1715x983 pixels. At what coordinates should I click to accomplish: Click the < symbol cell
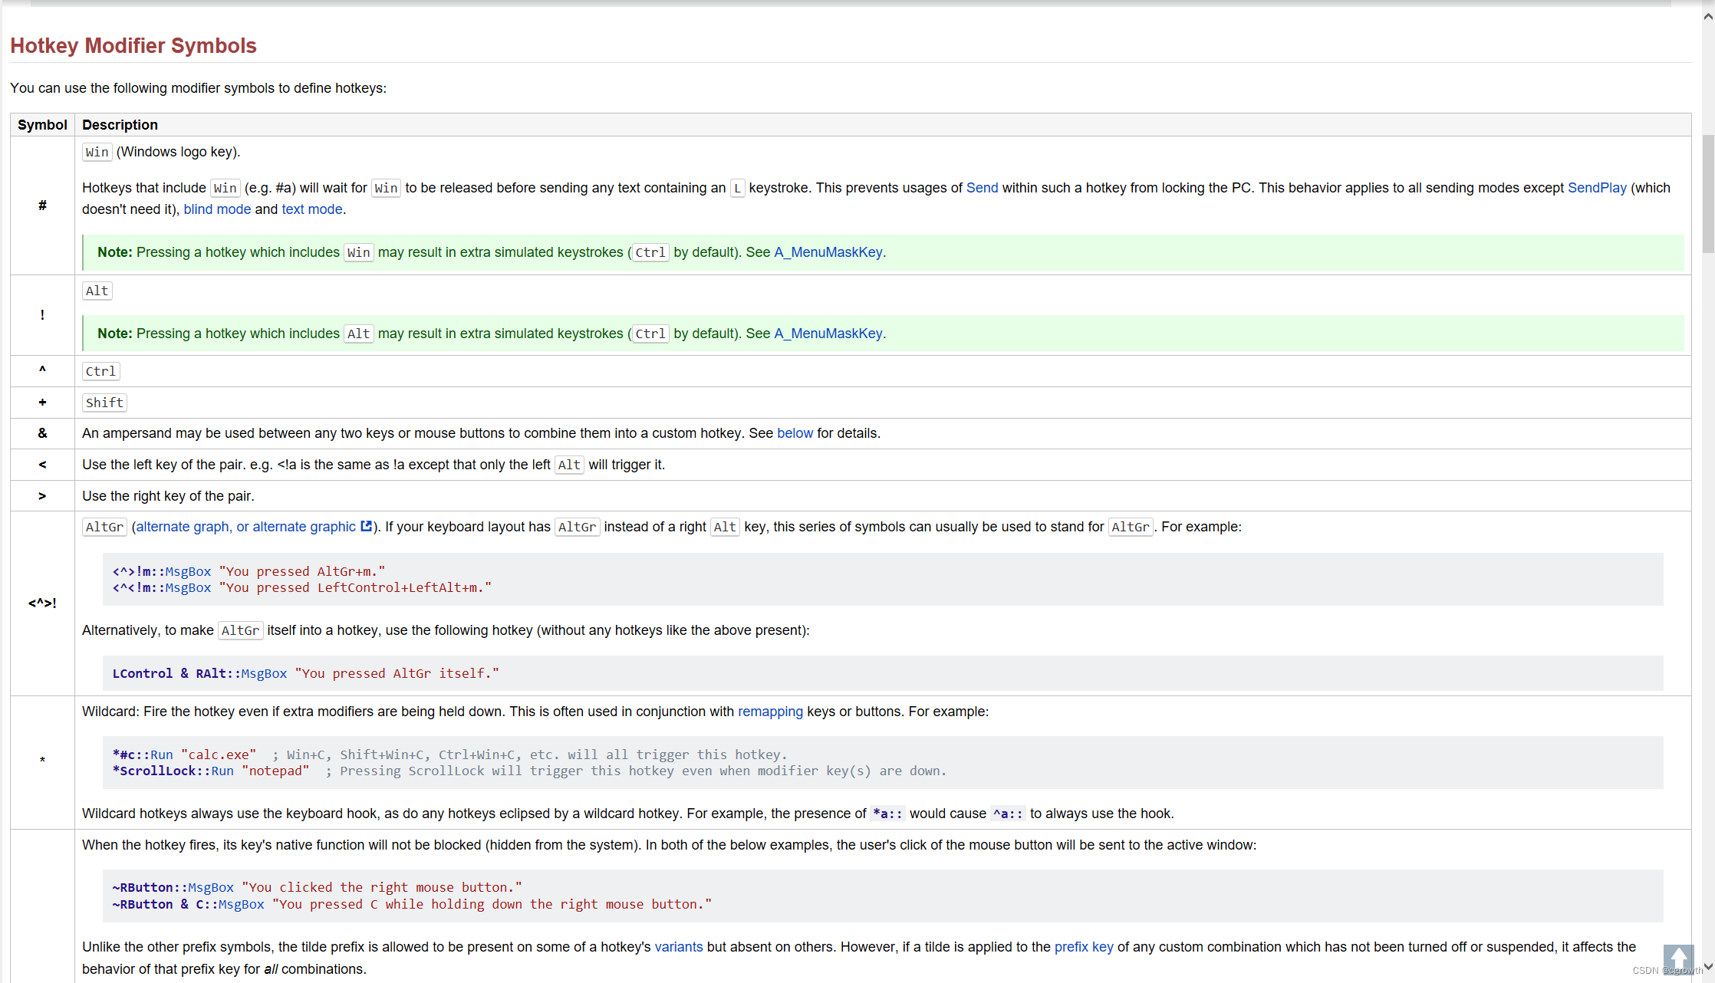coord(42,465)
